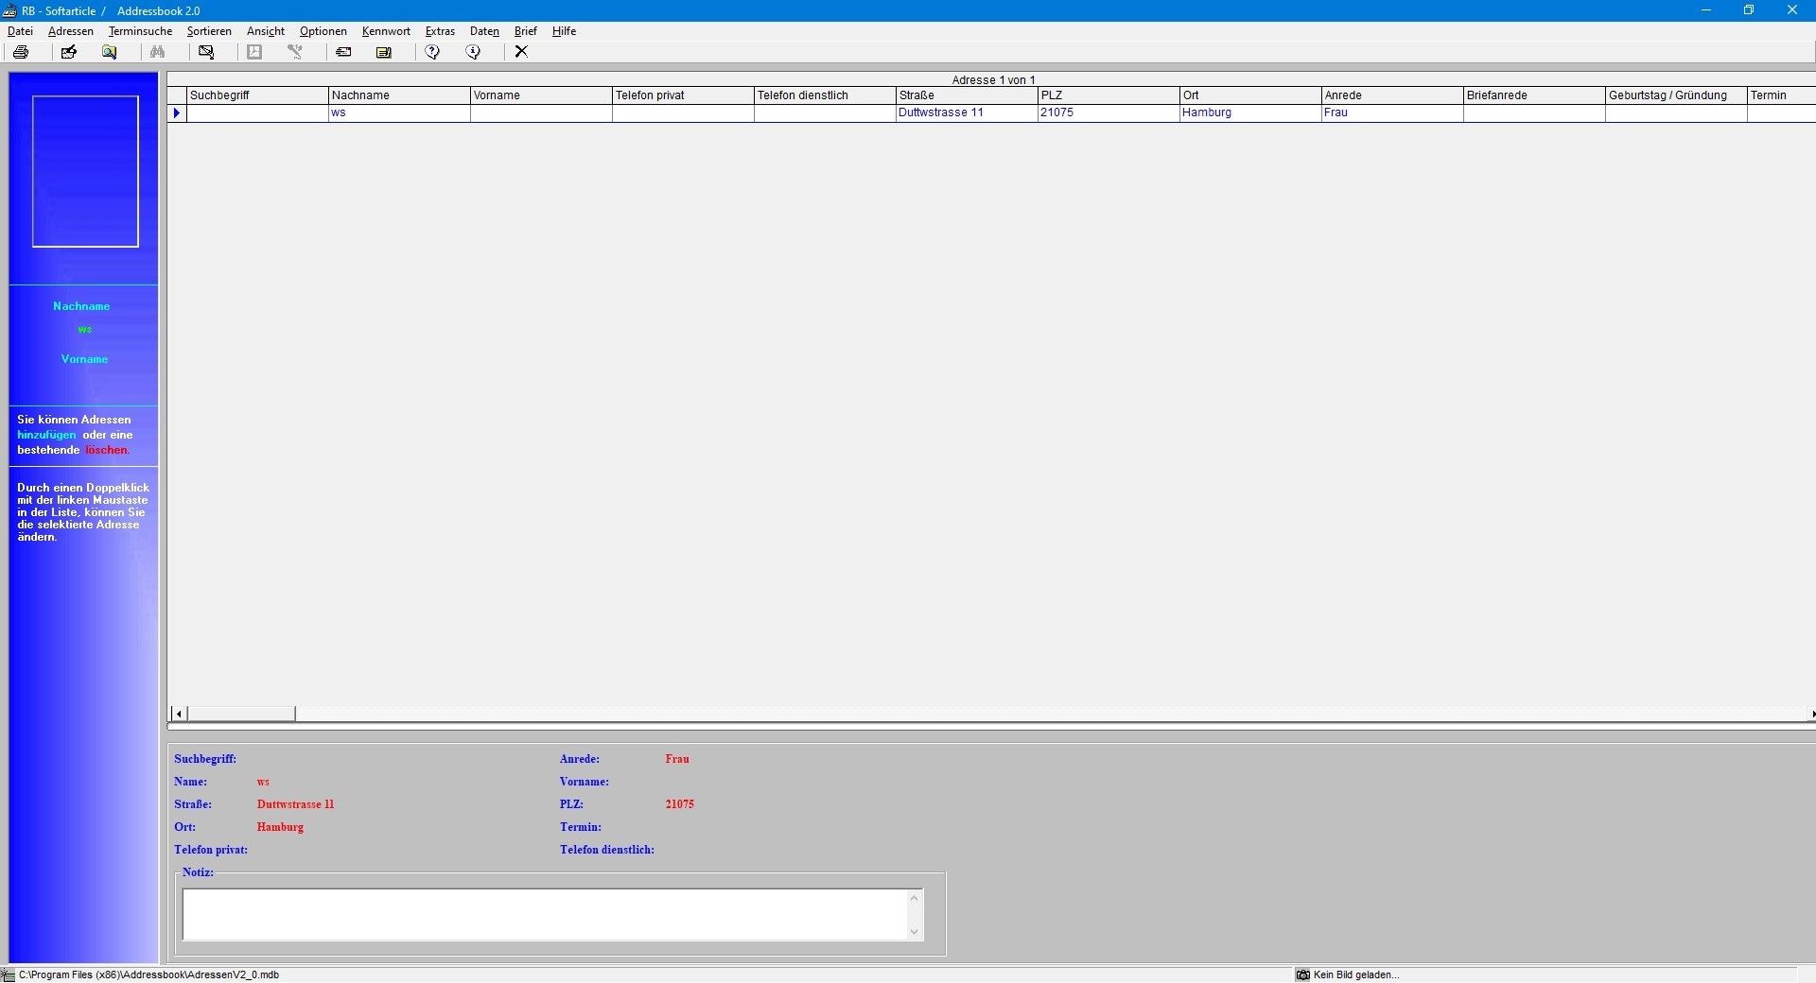Click the Notiz scrollbar down arrow
This screenshot has width=1816, height=983.
pos(914,932)
